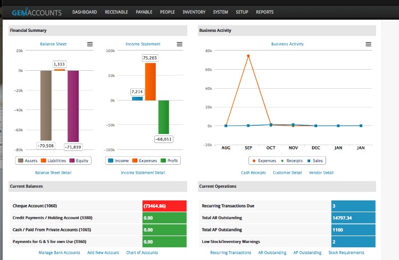The width and height of the screenshot is (399, 260).
Task: Click the Total AR Outstanding value 14797.34
Action: (353, 218)
